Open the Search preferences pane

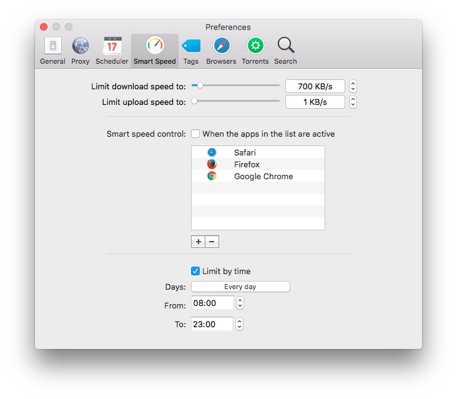tap(285, 51)
